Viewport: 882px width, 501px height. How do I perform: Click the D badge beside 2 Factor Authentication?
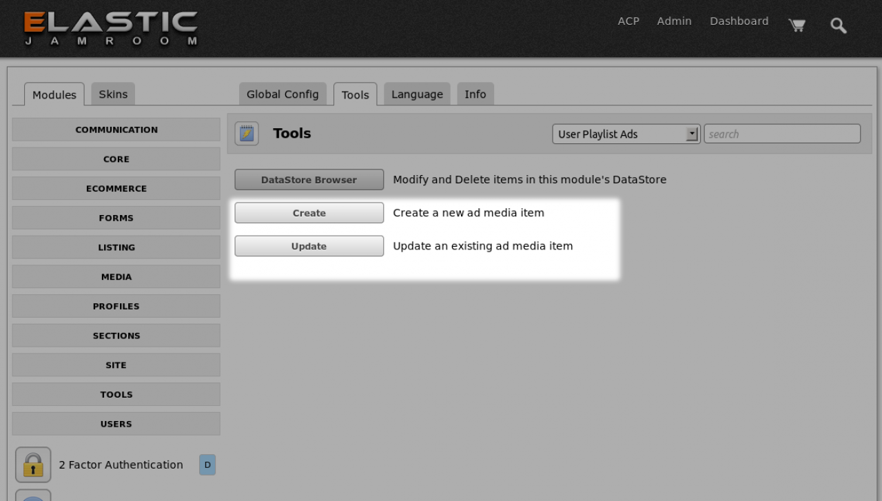207,465
